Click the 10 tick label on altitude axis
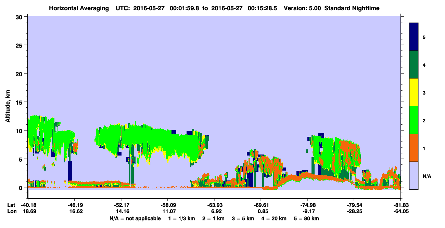 pyautogui.click(x=20, y=131)
